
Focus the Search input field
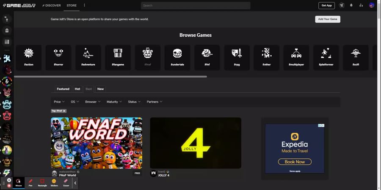(x=196, y=5)
